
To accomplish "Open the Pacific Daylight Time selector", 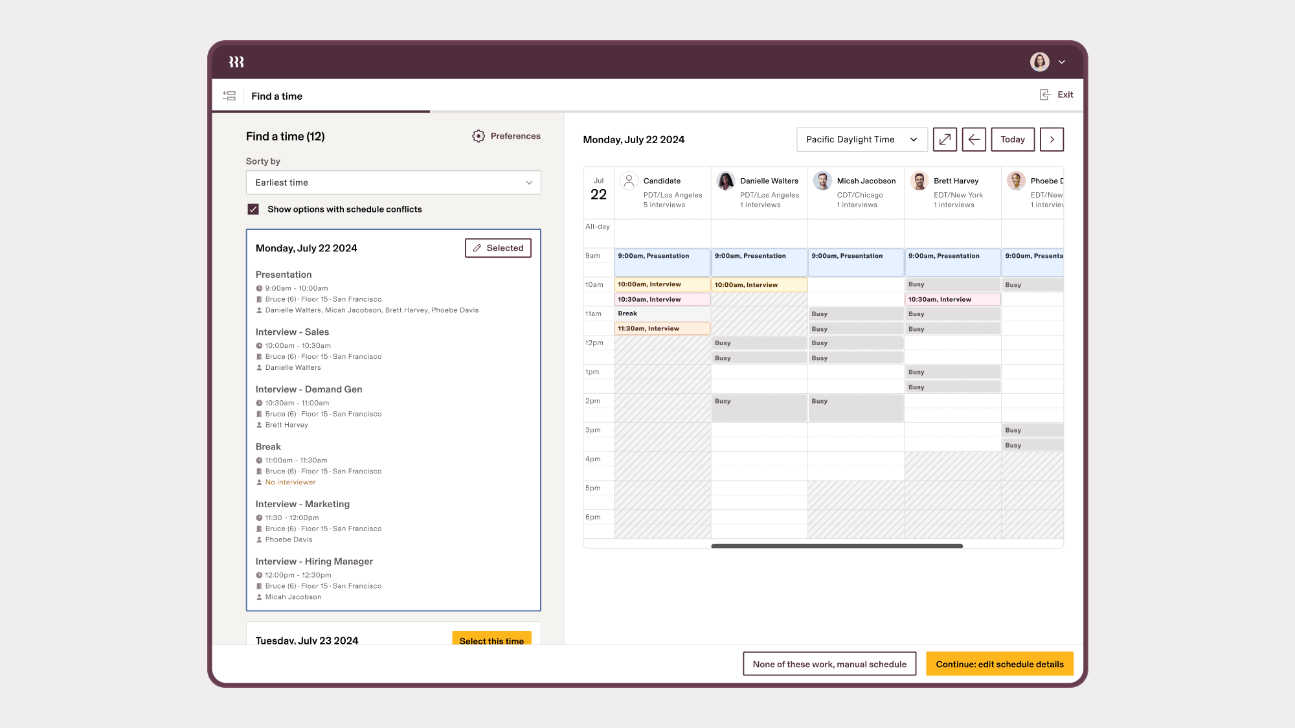I will pos(861,139).
